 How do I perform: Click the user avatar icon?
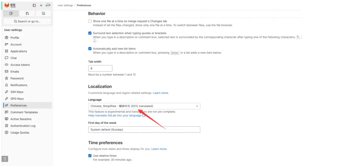point(48,5)
